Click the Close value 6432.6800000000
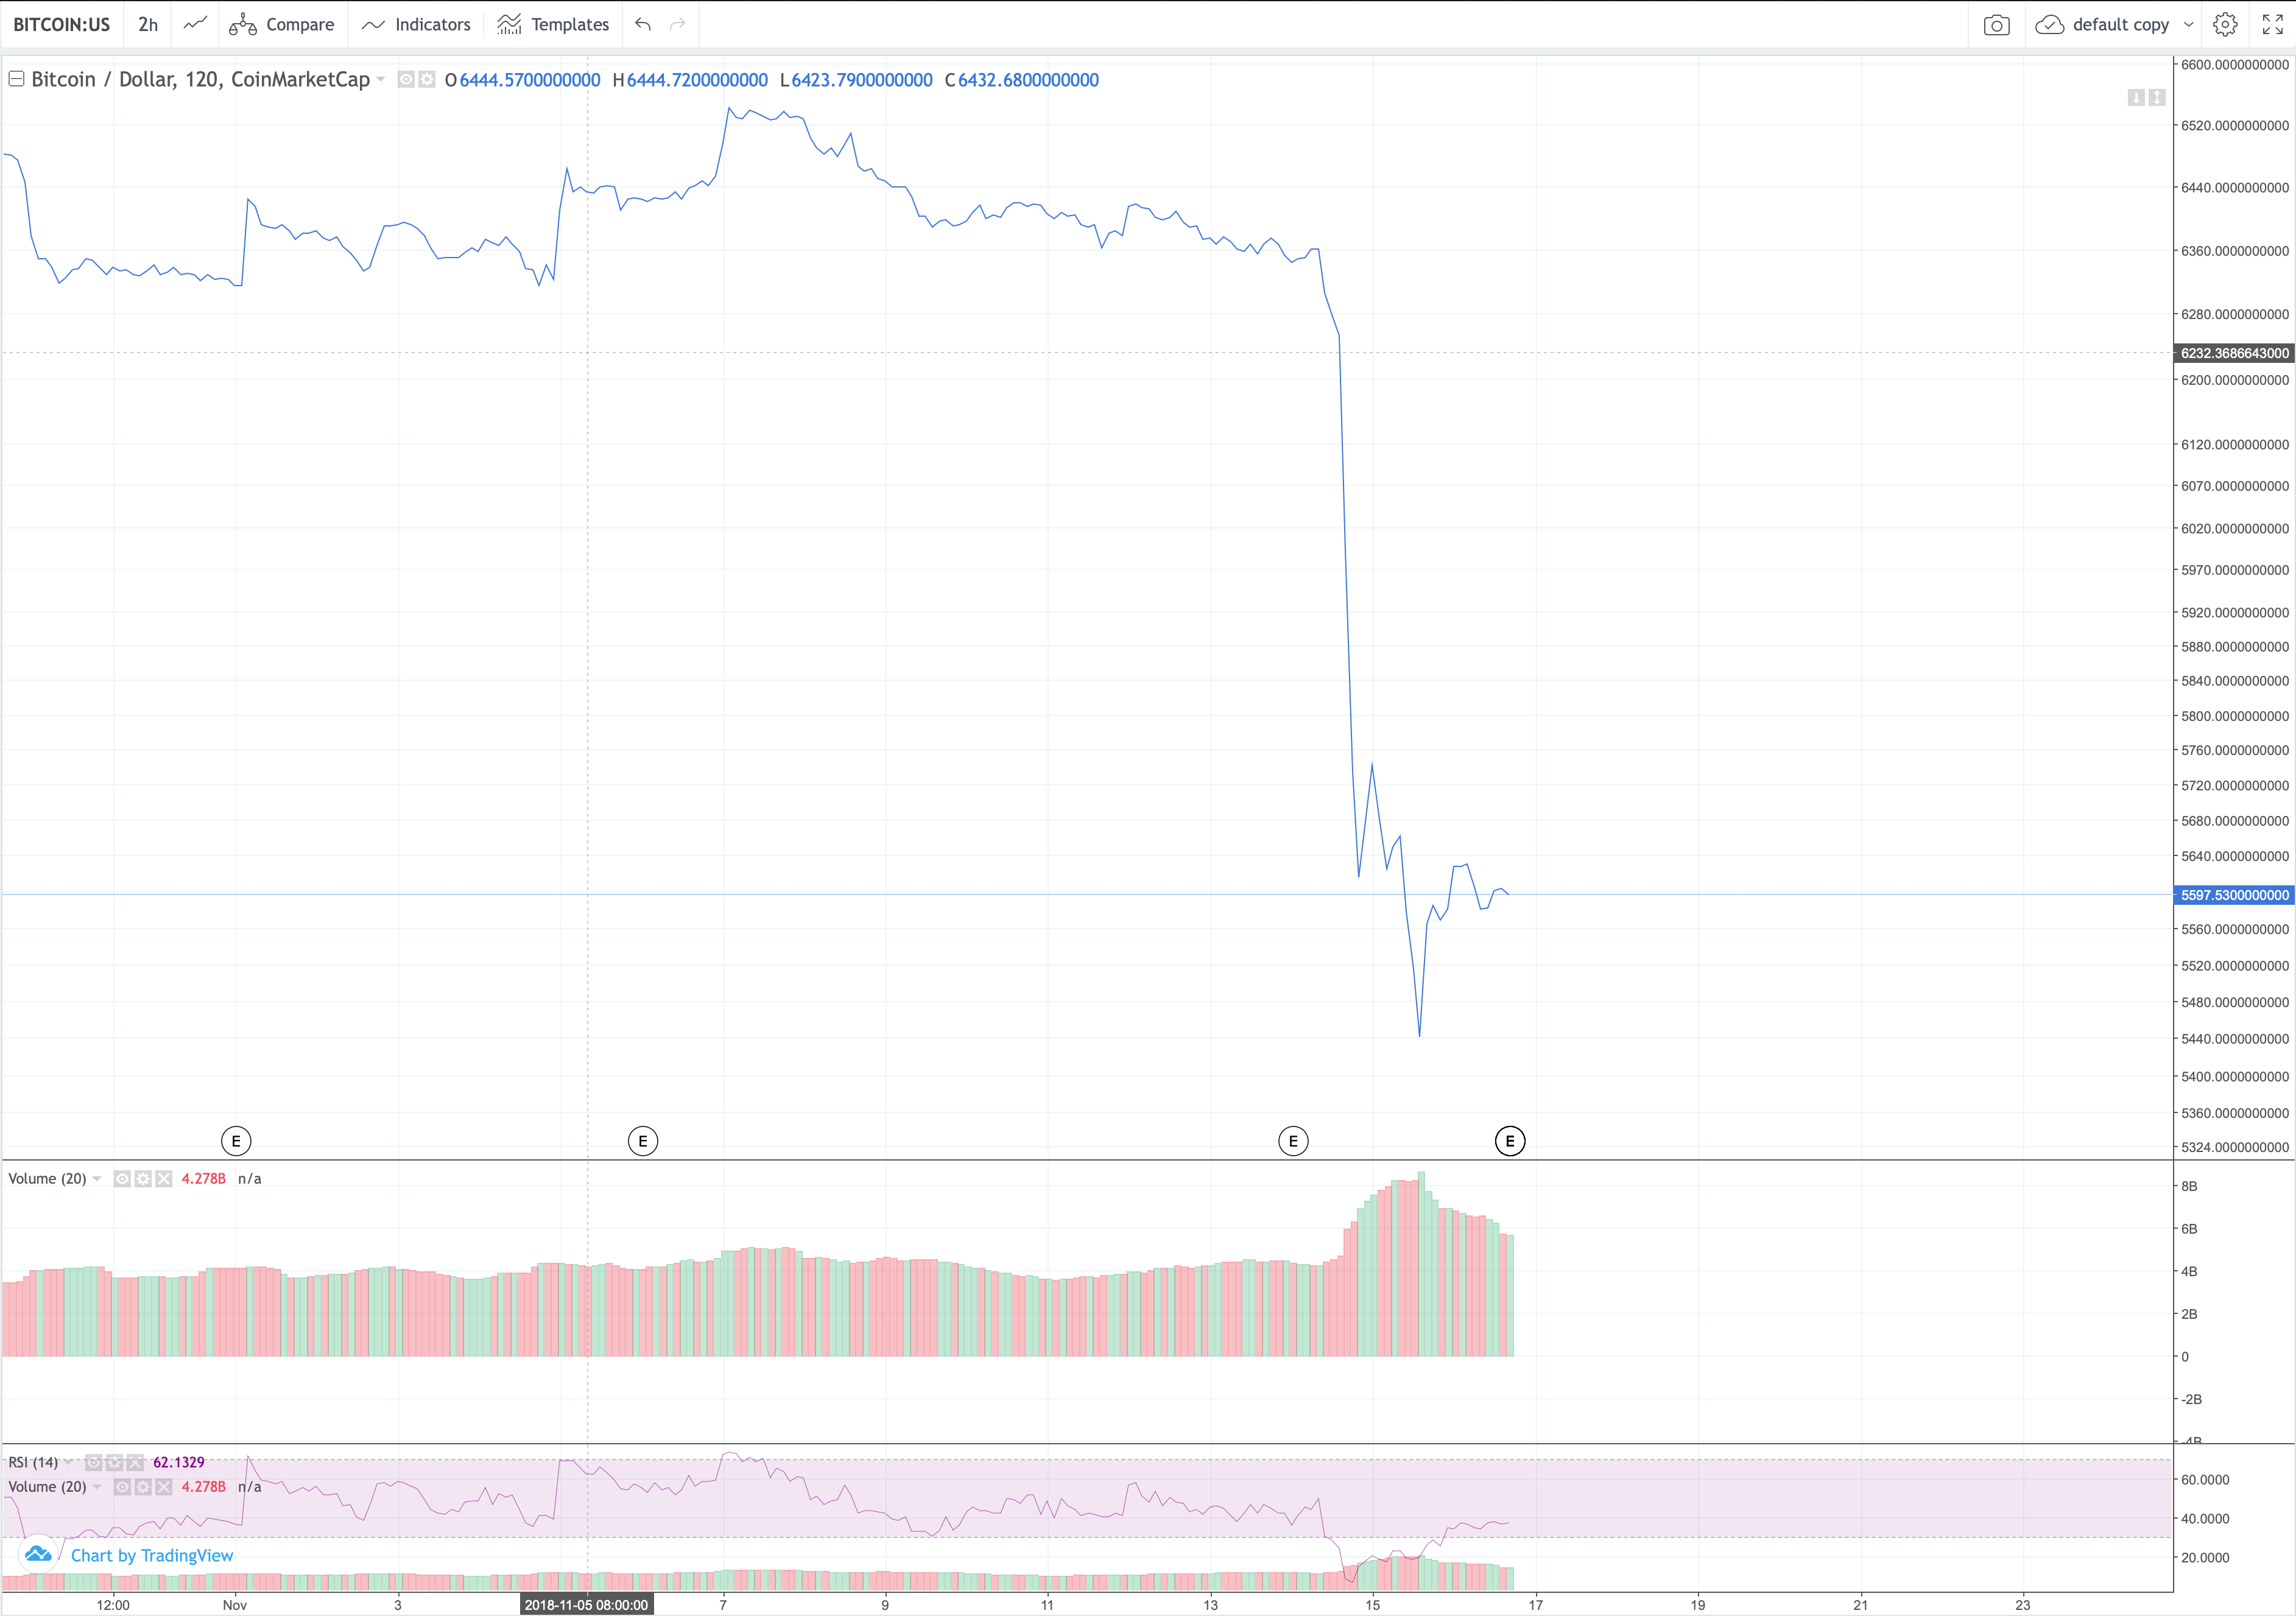The width and height of the screenshot is (2296, 1616). (x=1028, y=80)
